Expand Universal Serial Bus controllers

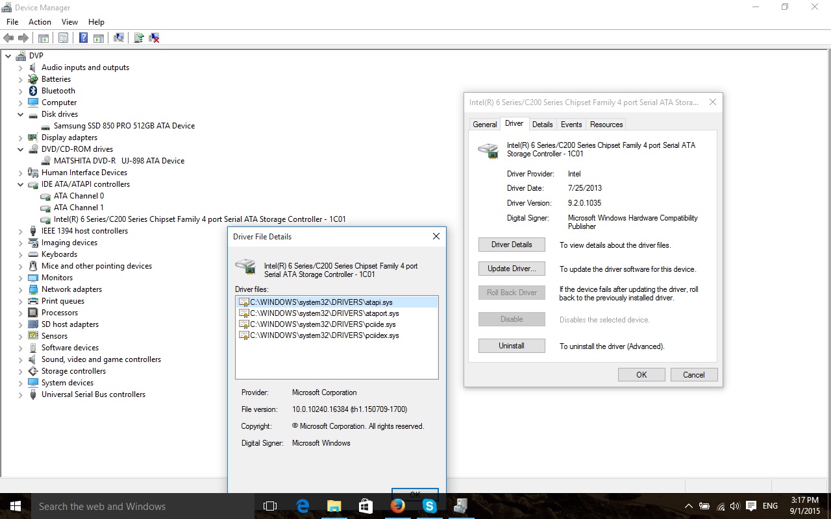tap(20, 394)
